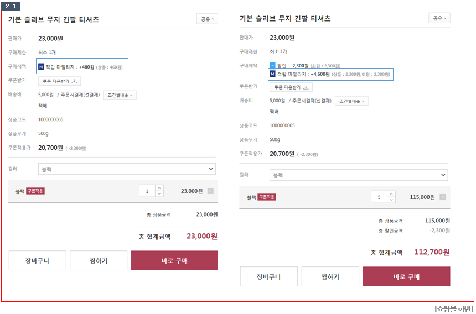Click '+4,600원' mileage text in right panel

(320, 74)
